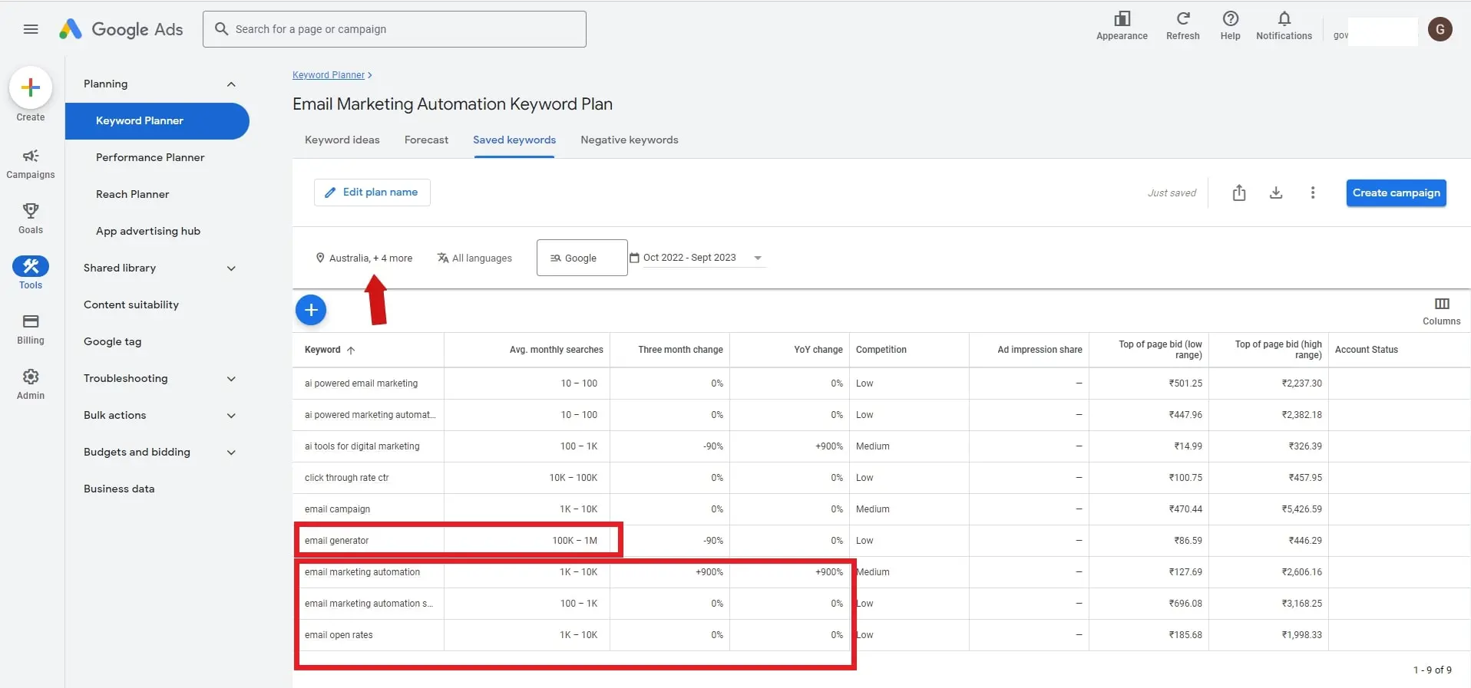Image resolution: width=1471 pixels, height=688 pixels.
Task: Collapse the Planning section
Action: 231,84
